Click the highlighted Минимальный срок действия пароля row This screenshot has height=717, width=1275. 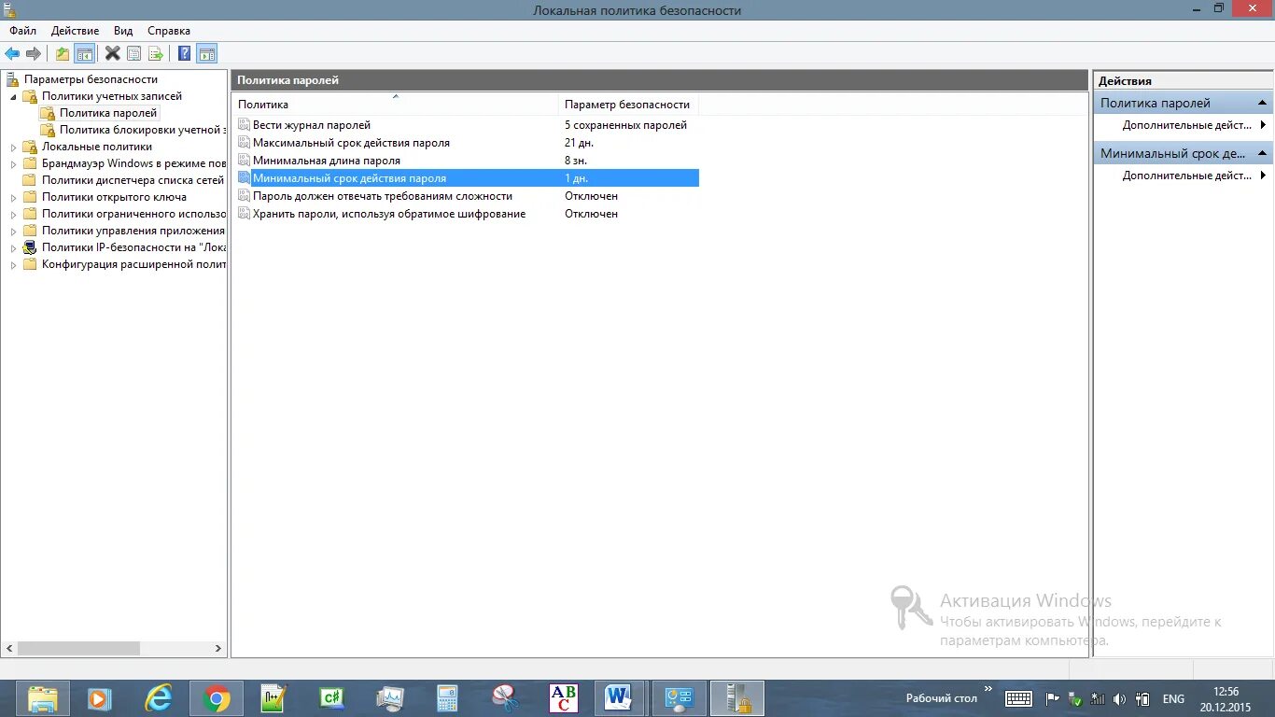point(466,178)
